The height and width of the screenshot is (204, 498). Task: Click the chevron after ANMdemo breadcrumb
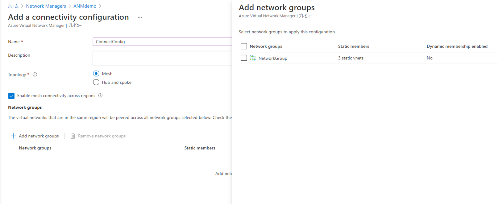pyautogui.click(x=100, y=6)
